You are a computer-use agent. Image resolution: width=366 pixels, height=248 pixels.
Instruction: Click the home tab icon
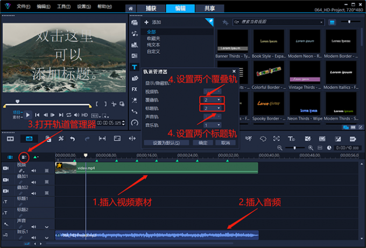(x=130, y=9)
